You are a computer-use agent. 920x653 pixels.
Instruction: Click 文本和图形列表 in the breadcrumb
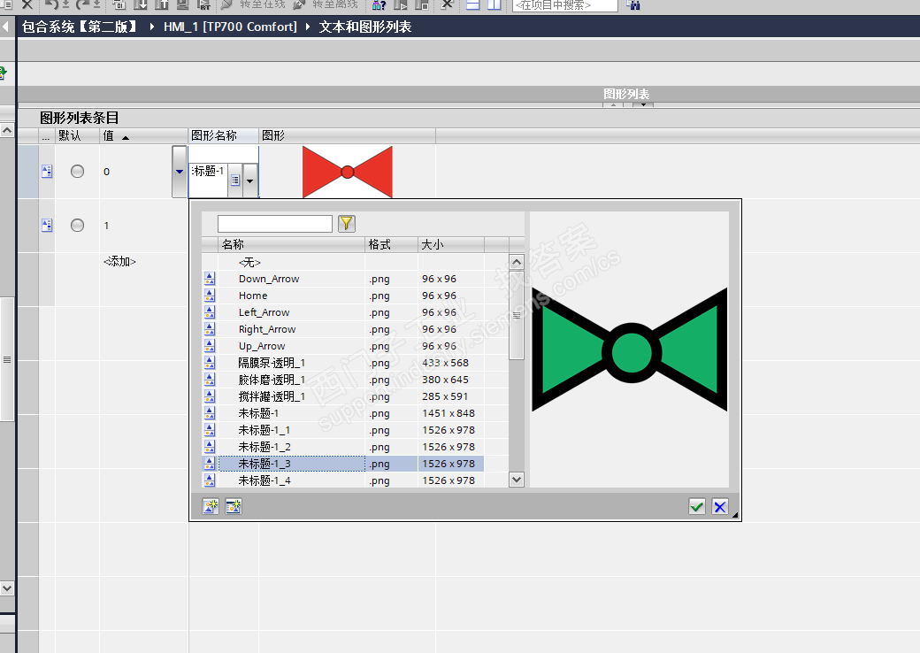[365, 27]
